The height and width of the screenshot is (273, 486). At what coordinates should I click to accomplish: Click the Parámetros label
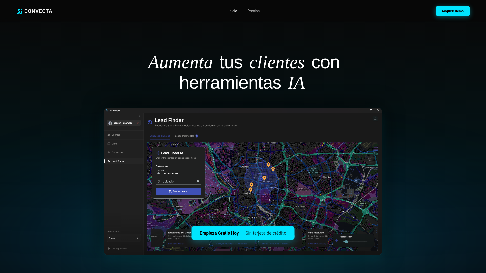coord(162,166)
